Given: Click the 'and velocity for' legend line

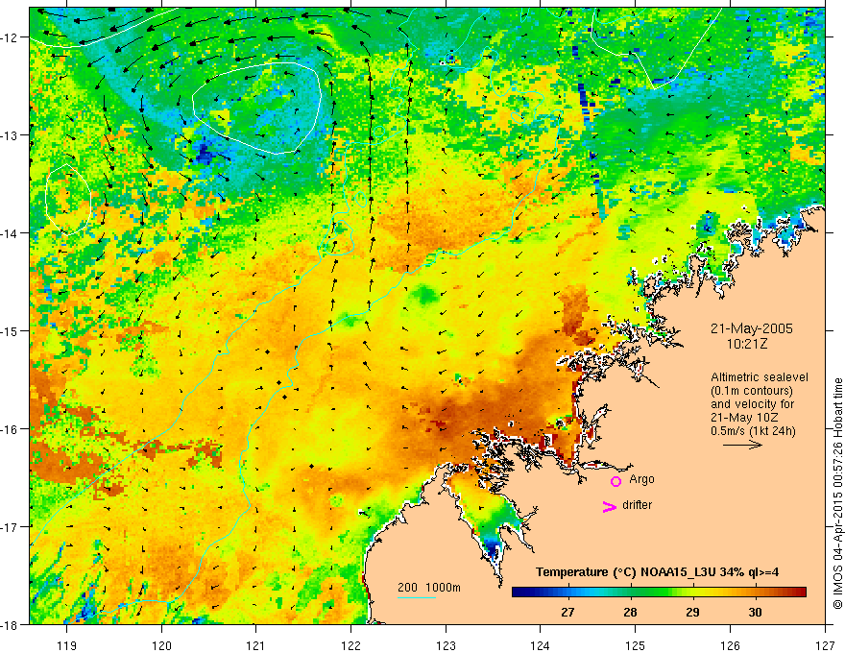Looking at the screenshot, I should pos(752,404).
